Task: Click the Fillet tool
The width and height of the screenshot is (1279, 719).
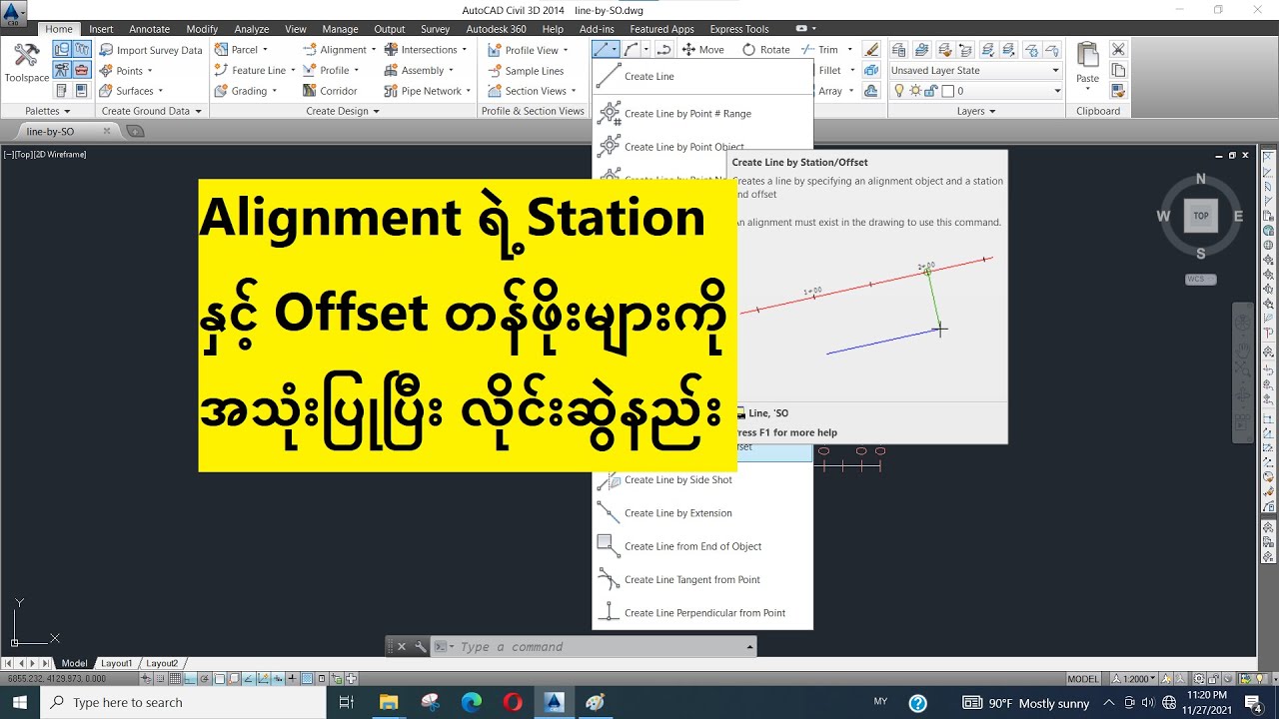Action: tap(829, 70)
